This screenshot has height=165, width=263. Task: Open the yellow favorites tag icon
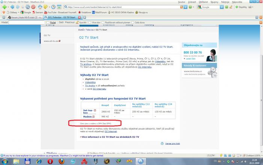[45, 7]
